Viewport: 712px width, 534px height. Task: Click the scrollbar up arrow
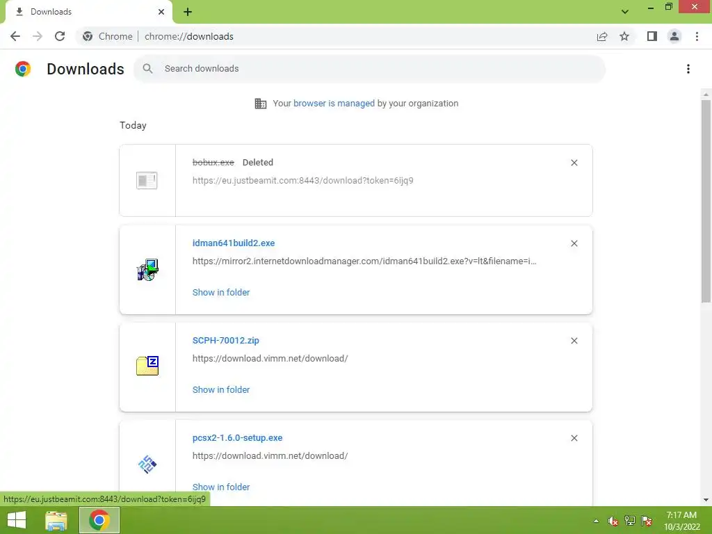tap(706, 95)
